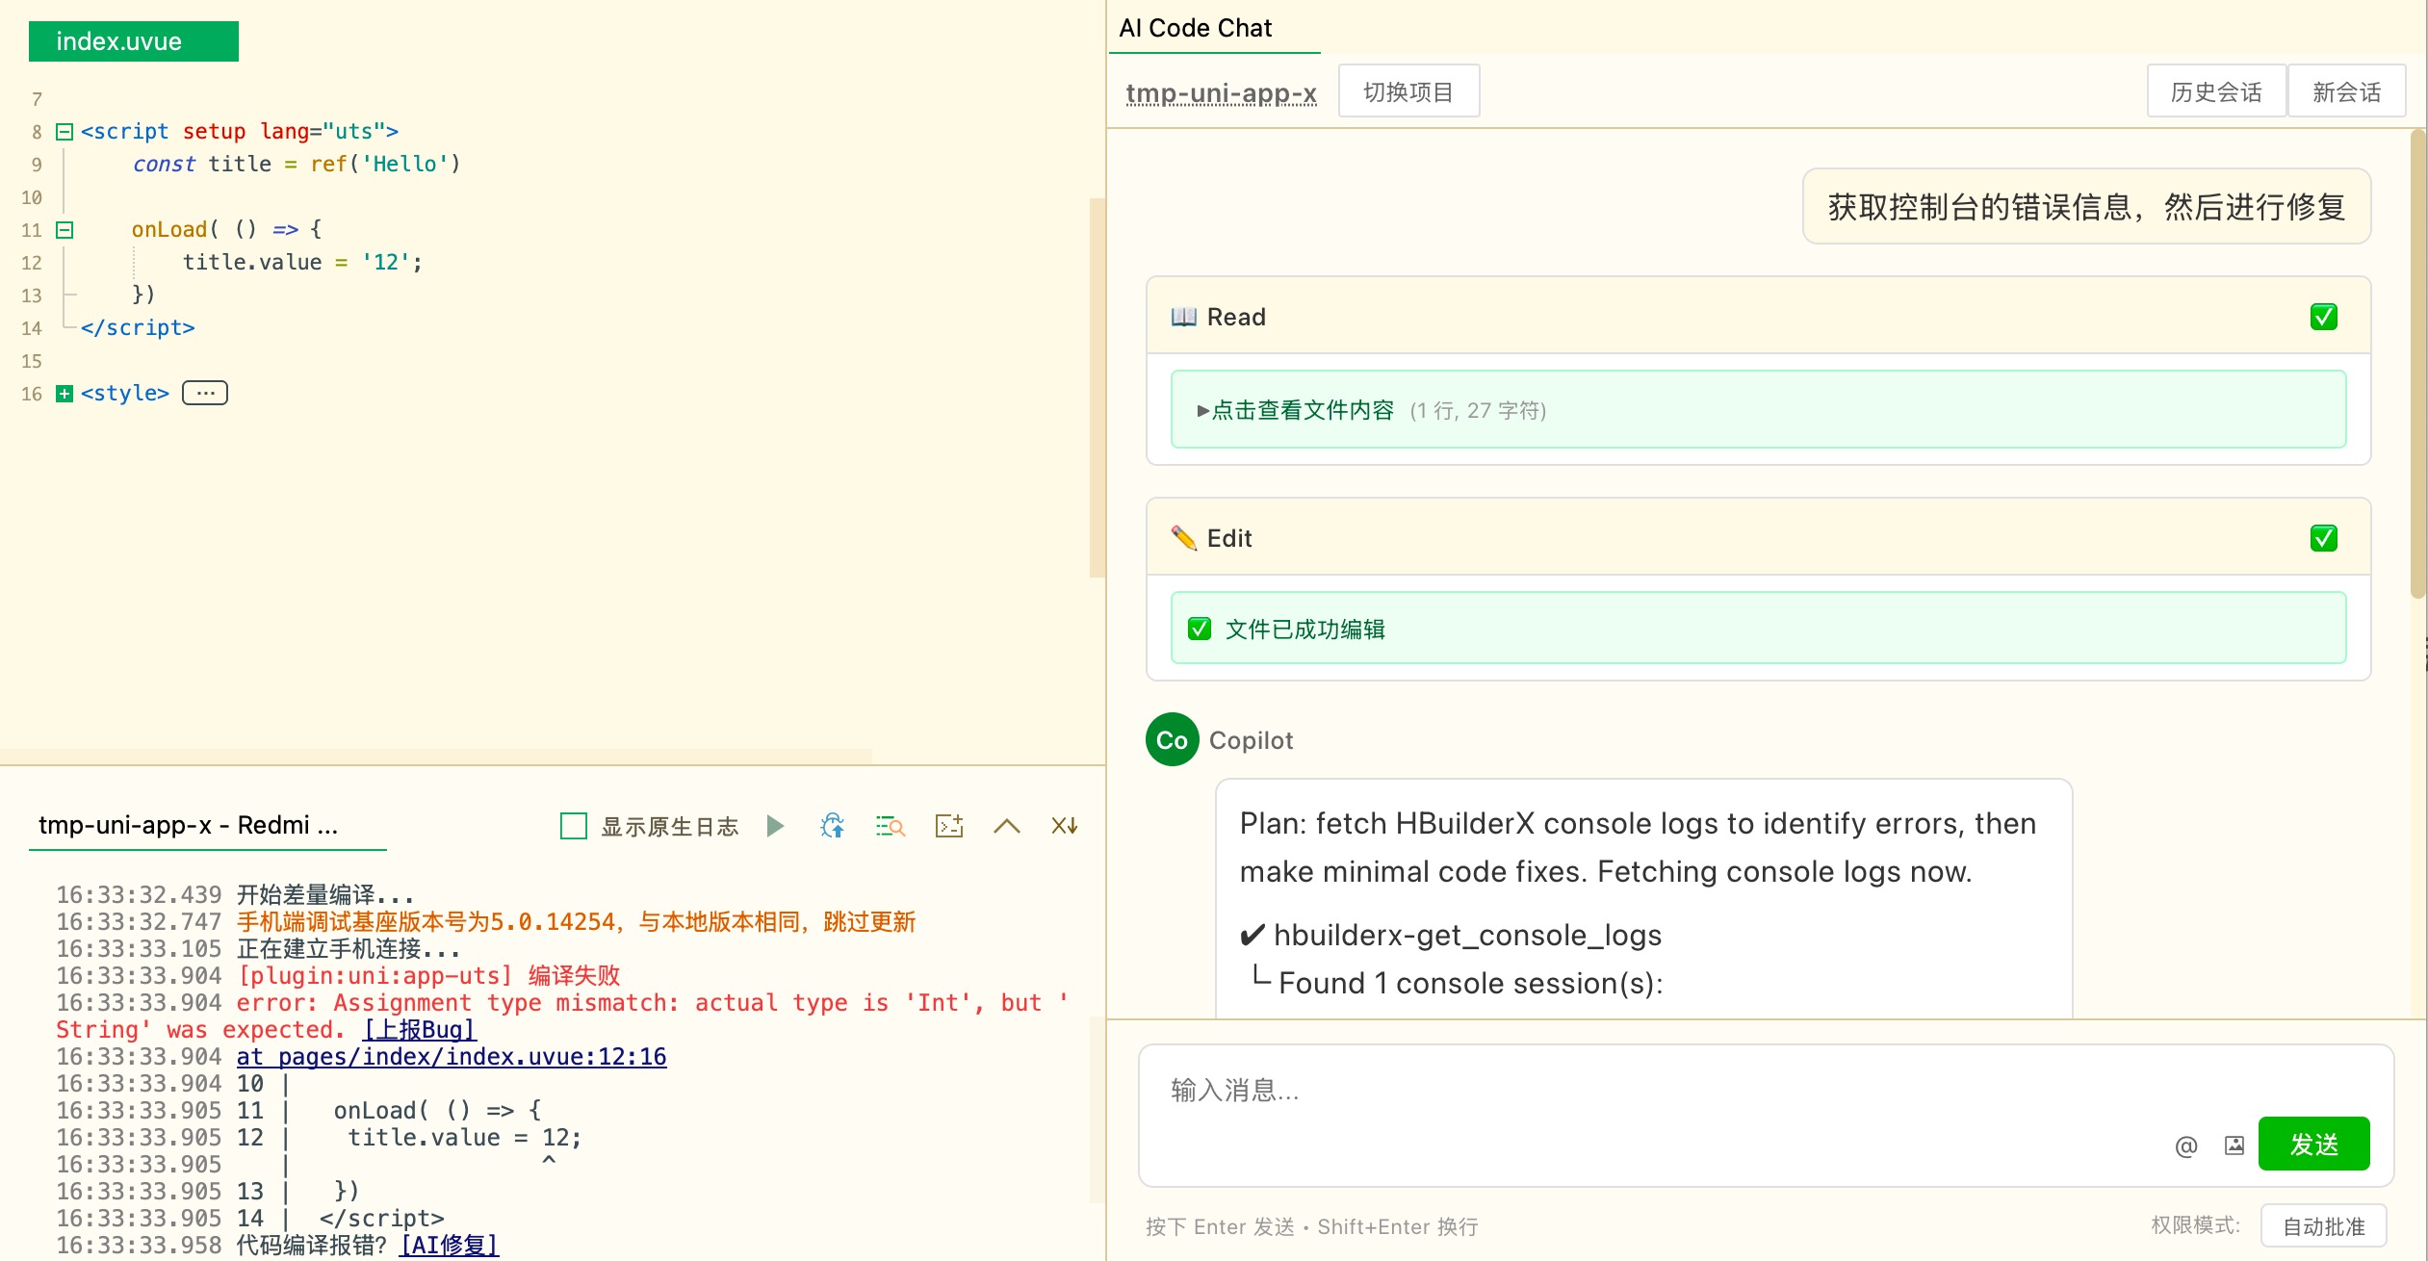This screenshot has width=2428, height=1261.
Task: Click the green check on Read step
Action: [x=2323, y=317]
